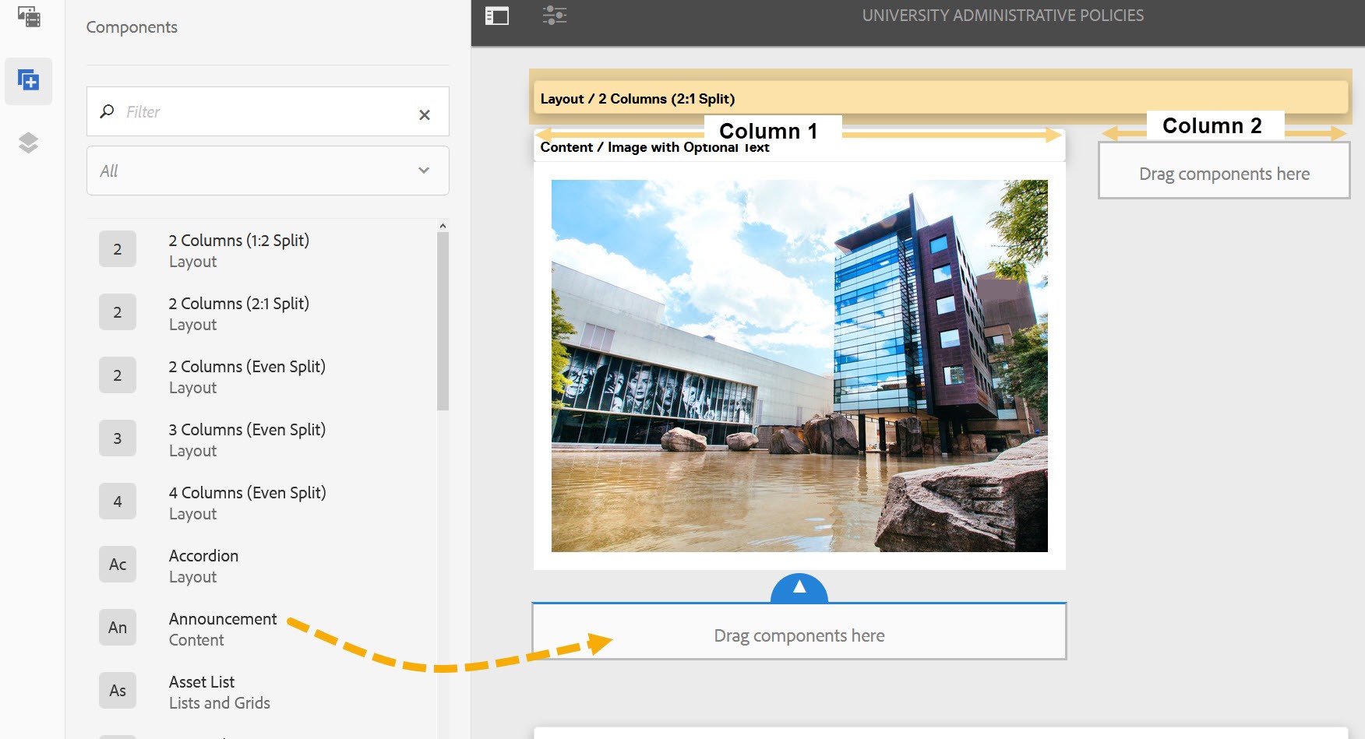
Task: Click the Announcement 'An' component icon
Action: coord(117,627)
